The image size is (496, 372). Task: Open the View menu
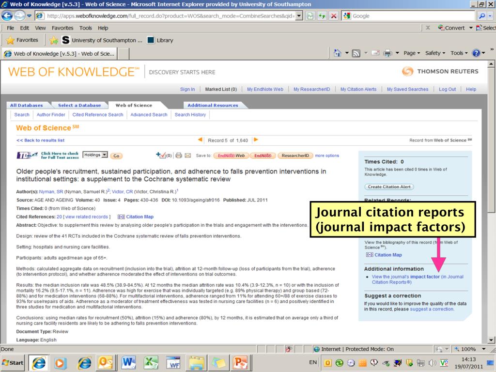tap(40, 28)
